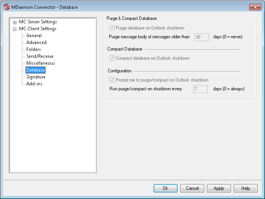Expand the MC Server Settings node
The image size is (265, 199).
(x=15, y=22)
